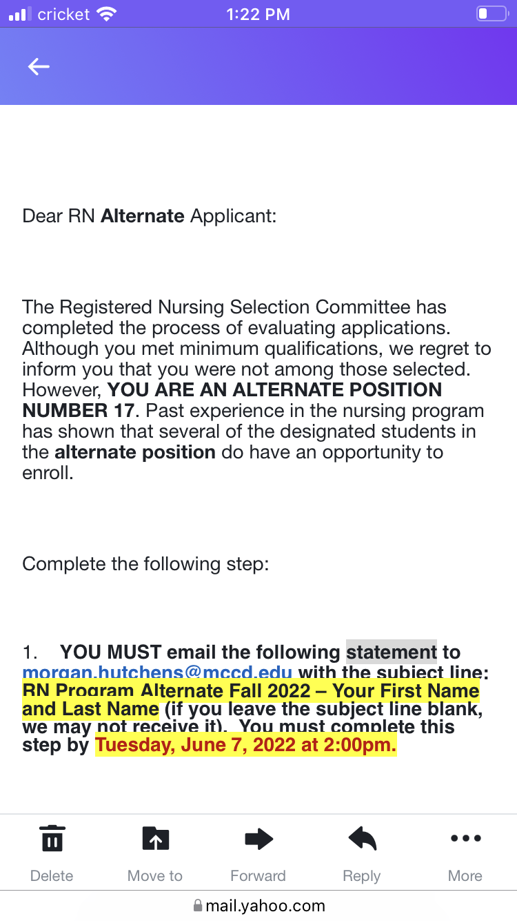The height and width of the screenshot is (921, 517).
Task: Tap the Delete label in bottom toolbar
Action: (x=52, y=875)
